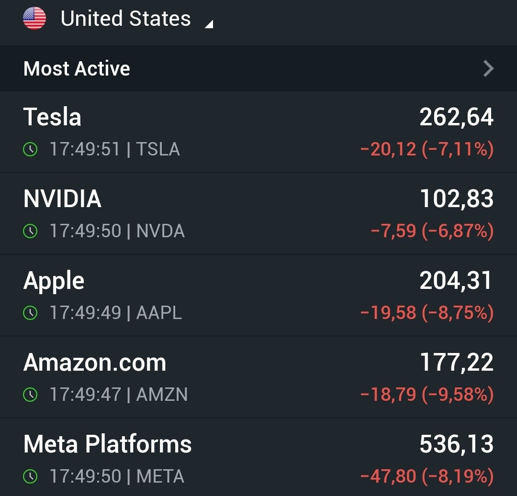Open the country dropdown triangle
This screenshot has height=496, width=517.
tap(209, 24)
